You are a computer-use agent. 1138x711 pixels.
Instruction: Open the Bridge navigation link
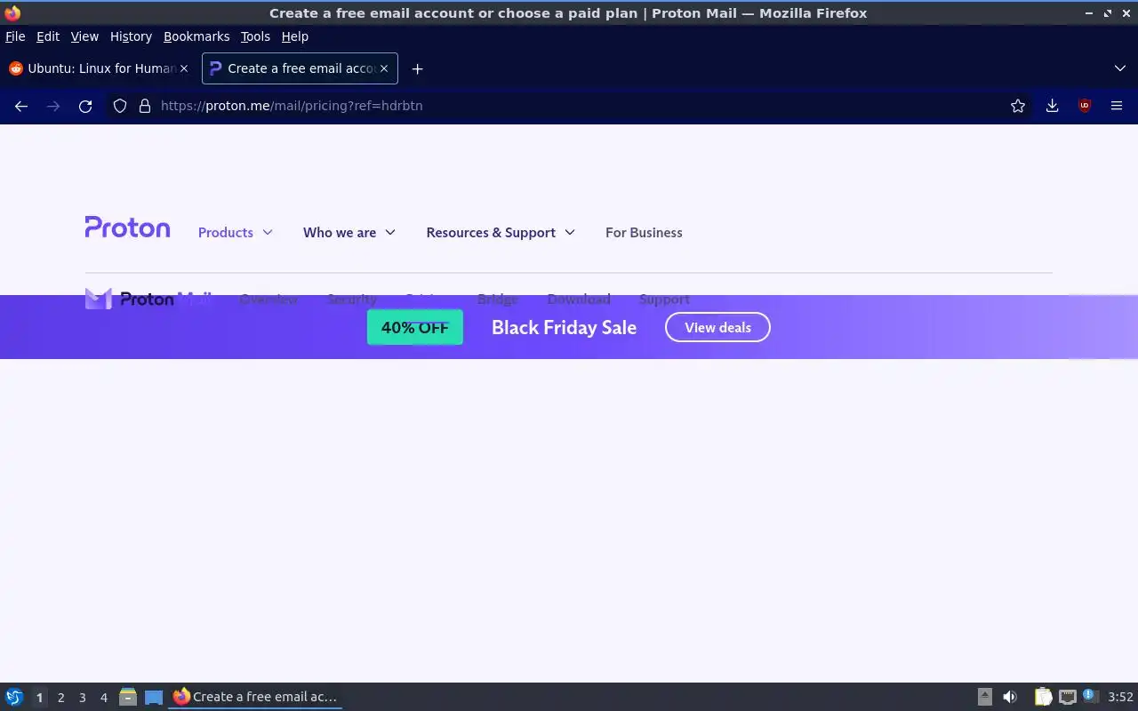497,300
